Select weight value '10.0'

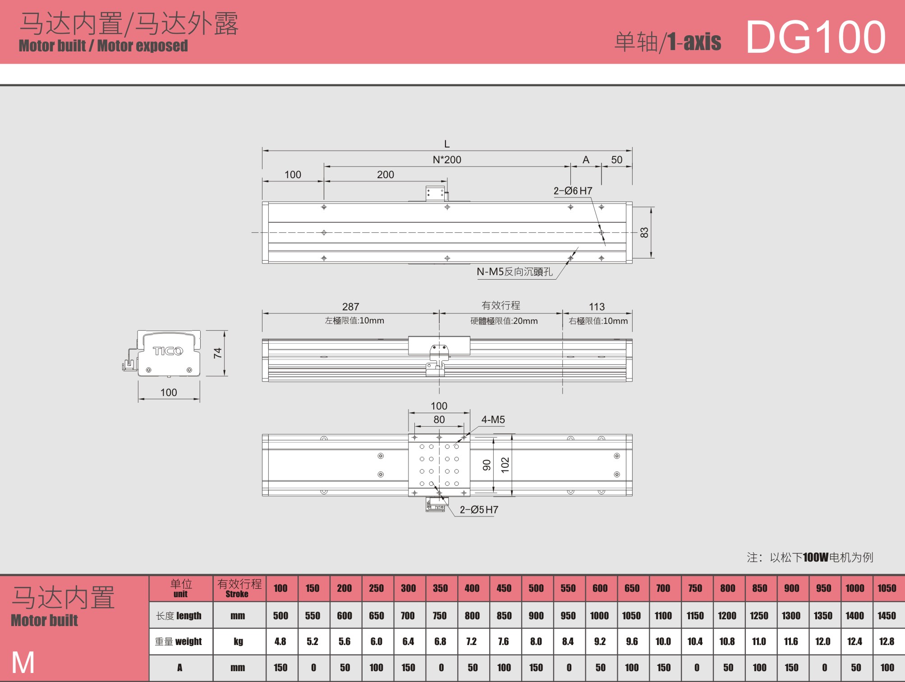(663, 641)
